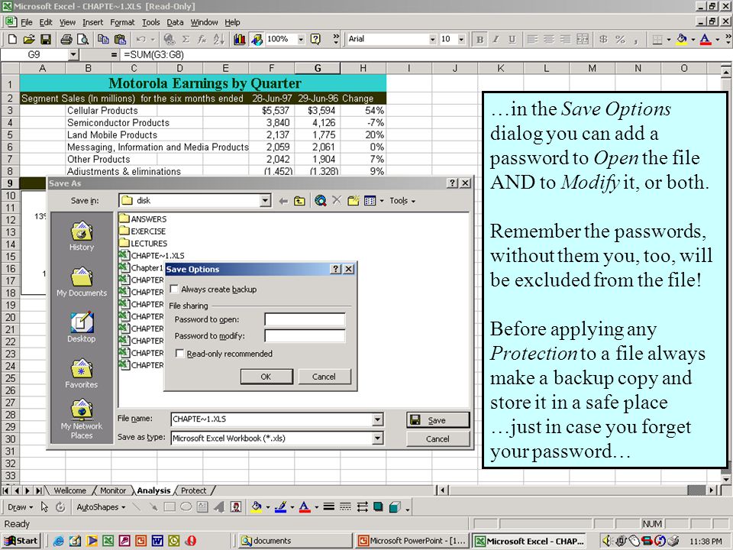Switch to the Wellcome sheet tab
This screenshot has width=733, height=550.
(x=70, y=490)
